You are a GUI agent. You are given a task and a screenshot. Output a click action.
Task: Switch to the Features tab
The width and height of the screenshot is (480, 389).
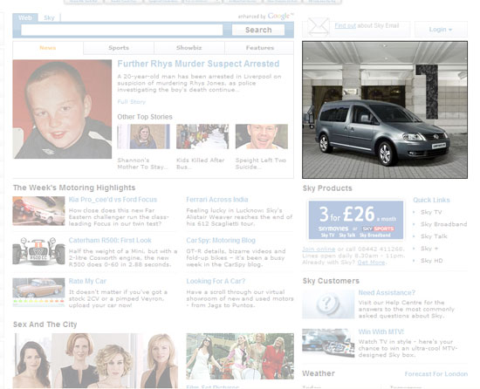[259, 48]
